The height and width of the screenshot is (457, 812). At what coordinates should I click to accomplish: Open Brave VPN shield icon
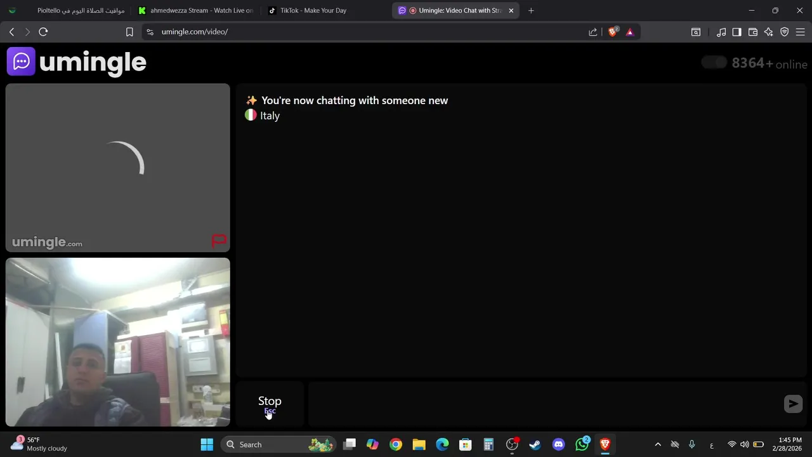point(785,32)
